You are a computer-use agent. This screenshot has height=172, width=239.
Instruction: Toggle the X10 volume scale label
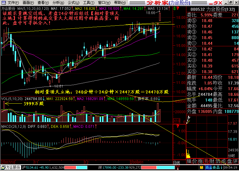point(177,121)
